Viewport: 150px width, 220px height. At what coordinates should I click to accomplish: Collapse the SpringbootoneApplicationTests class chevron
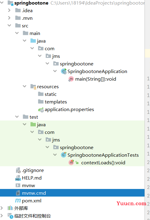(55, 155)
